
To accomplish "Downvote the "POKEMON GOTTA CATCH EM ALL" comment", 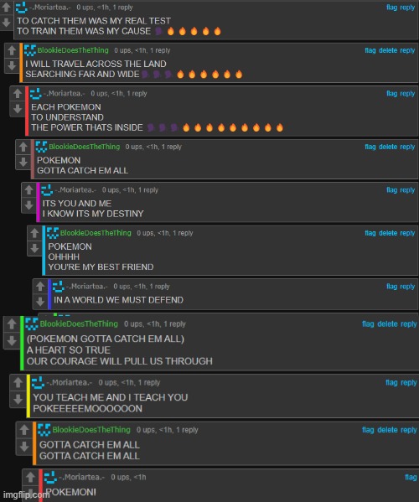I will pos(23,162).
